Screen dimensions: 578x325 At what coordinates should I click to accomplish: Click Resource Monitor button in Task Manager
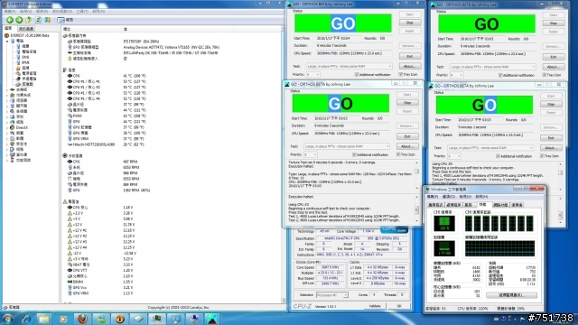(511, 295)
